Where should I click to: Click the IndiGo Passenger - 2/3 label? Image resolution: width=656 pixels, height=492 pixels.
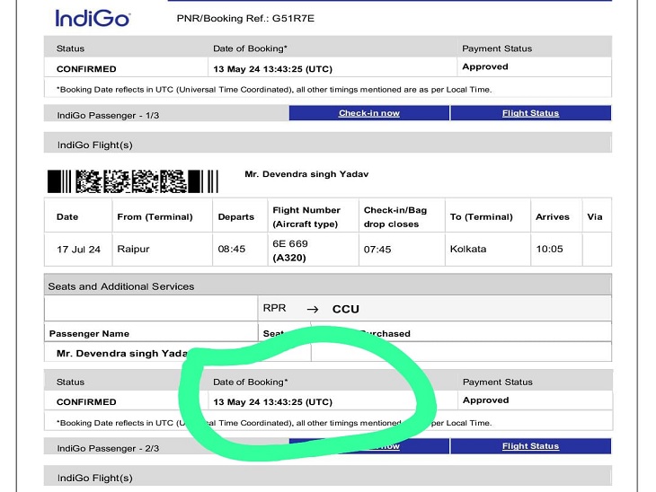pos(108,448)
